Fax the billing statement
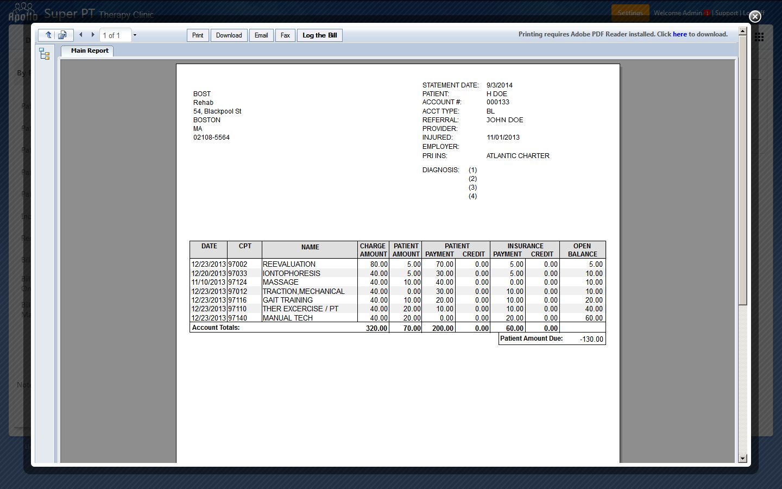The image size is (782, 489). (x=285, y=35)
